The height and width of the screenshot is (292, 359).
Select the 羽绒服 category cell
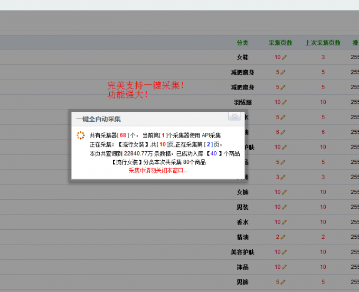243,102
